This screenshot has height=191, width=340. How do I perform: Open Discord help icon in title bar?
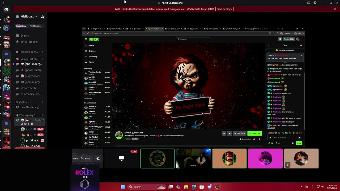[315, 3]
